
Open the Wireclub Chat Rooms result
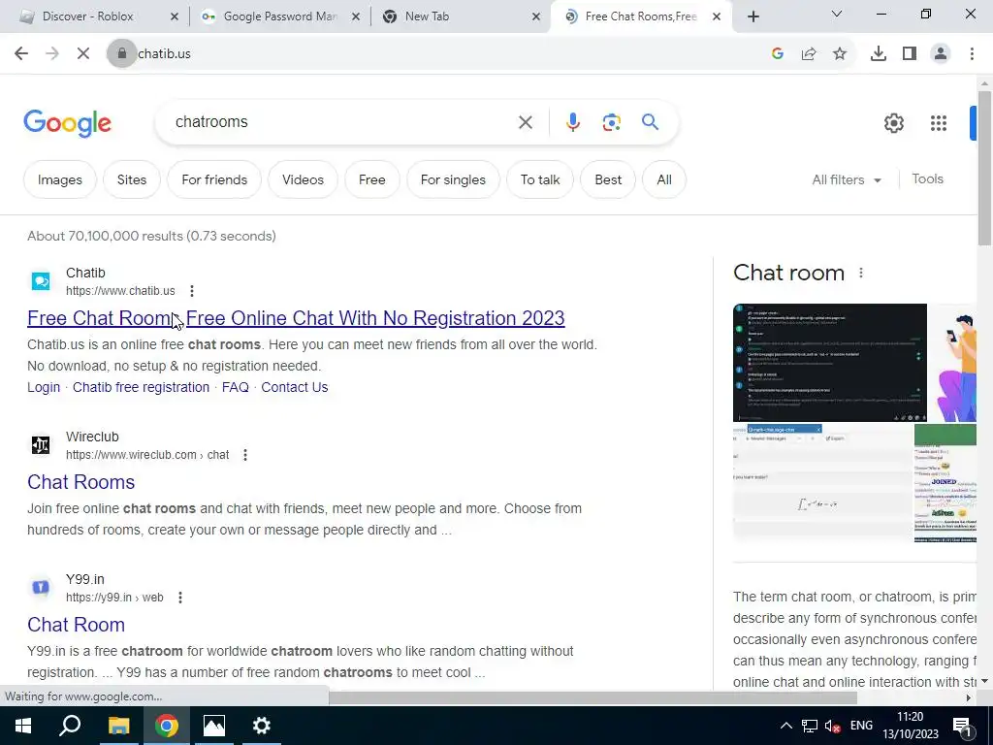pos(81,482)
